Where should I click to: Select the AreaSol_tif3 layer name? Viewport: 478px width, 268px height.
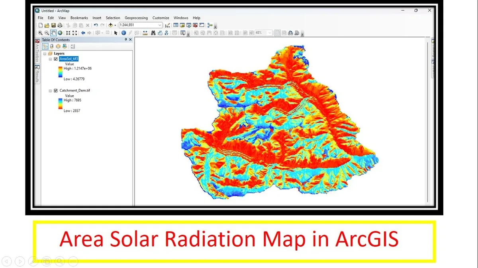coord(69,59)
